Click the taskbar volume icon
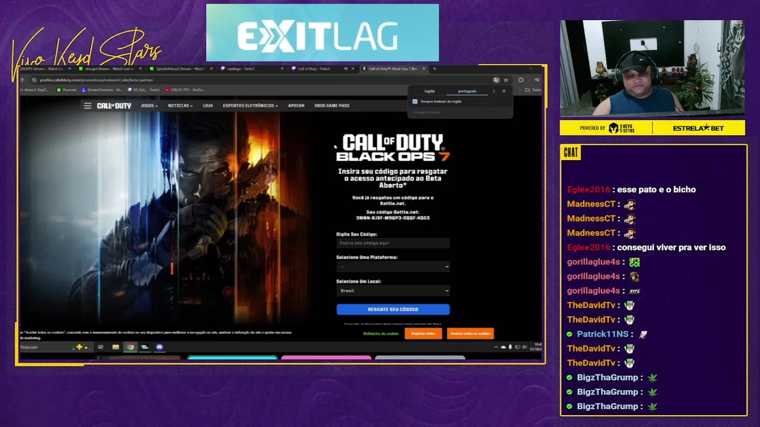The image size is (760, 427). point(524,347)
